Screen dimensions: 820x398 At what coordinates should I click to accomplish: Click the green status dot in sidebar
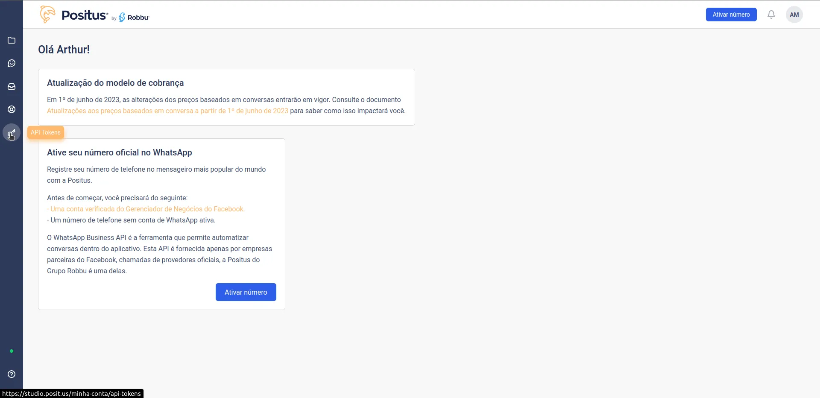click(x=12, y=351)
